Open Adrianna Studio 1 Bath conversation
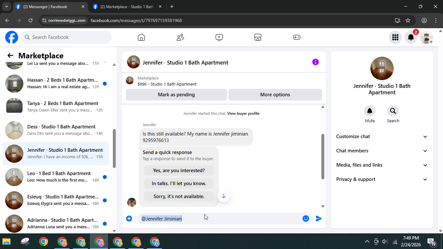The height and width of the screenshot is (249, 443). [x=56, y=224]
